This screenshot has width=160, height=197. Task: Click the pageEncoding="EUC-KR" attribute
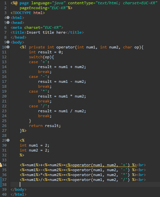[x=44, y=8]
